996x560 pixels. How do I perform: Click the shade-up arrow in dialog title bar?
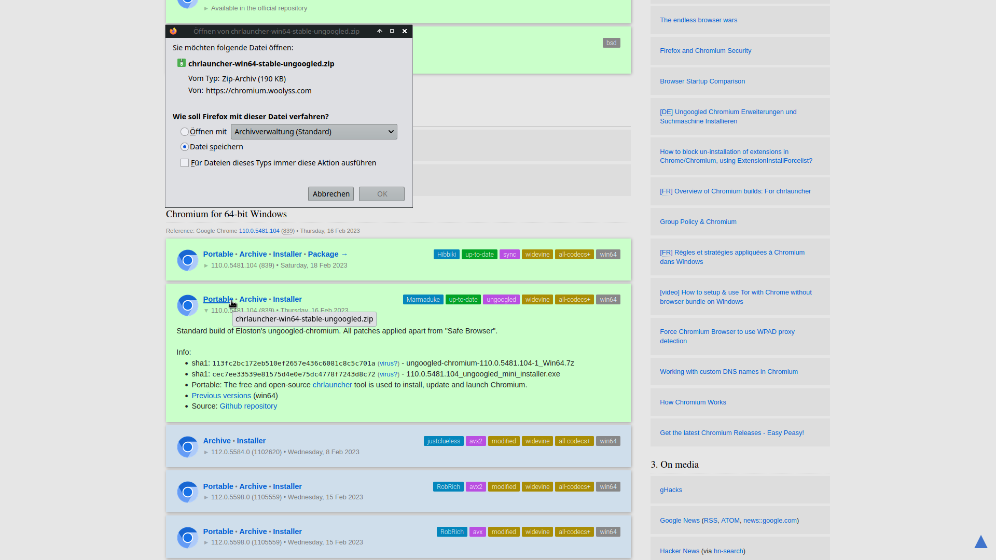click(380, 31)
